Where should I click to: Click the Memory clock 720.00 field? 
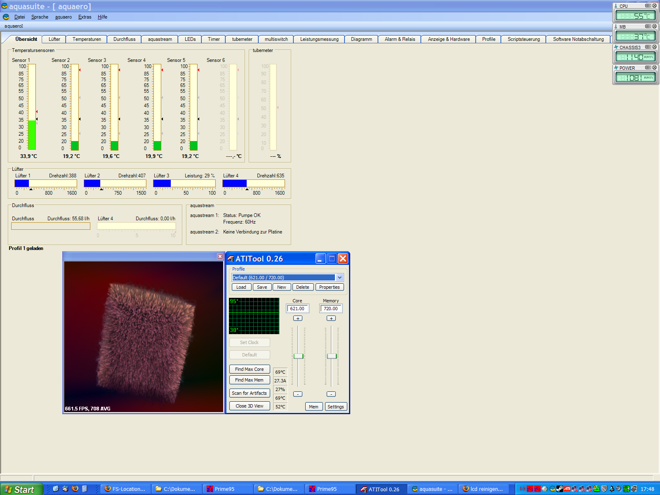pos(331,309)
